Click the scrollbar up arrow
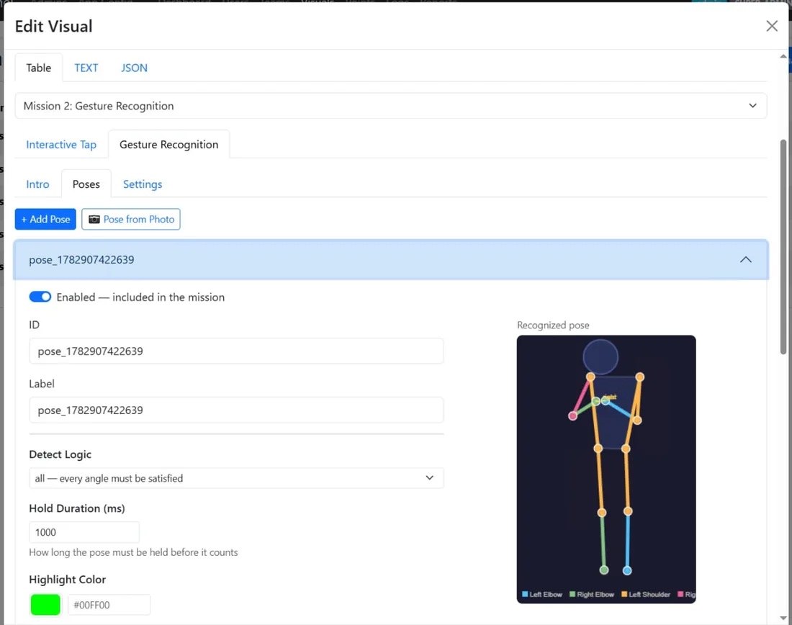This screenshot has width=792, height=625. pos(783,56)
